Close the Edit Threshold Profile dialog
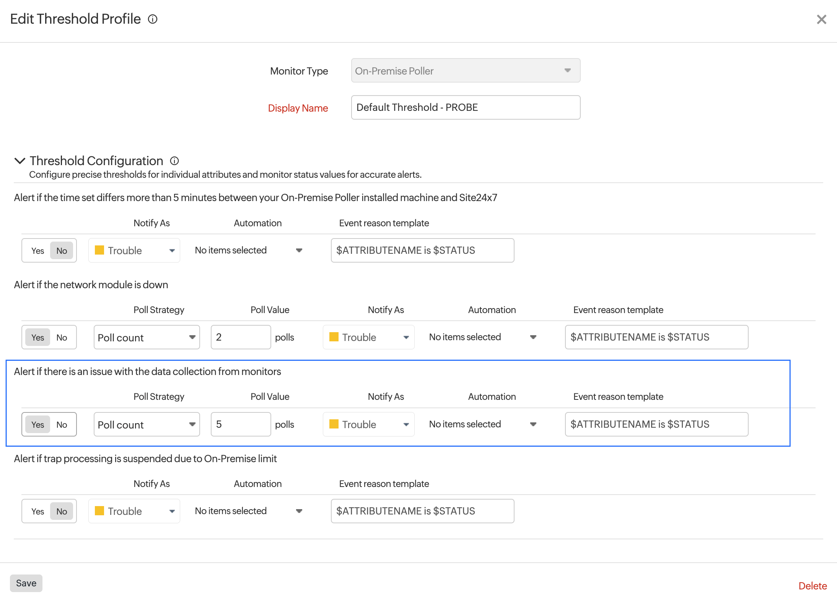 point(821,19)
